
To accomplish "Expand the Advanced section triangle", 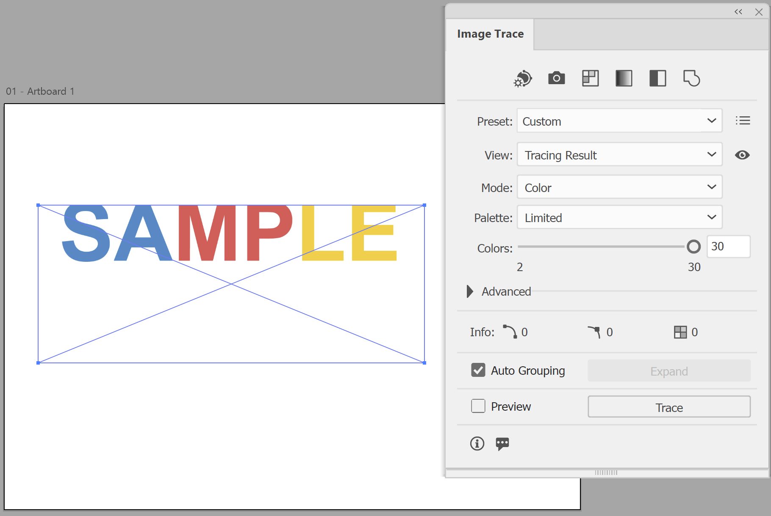I will pyautogui.click(x=469, y=291).
